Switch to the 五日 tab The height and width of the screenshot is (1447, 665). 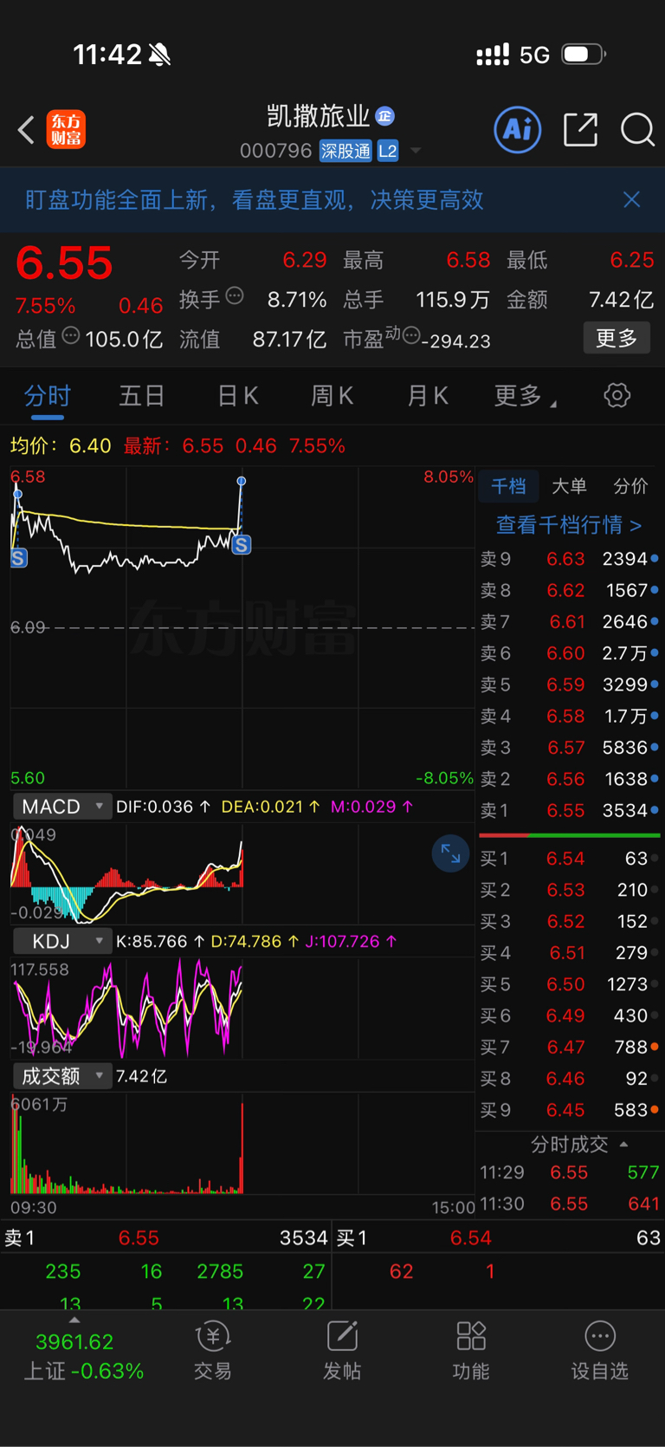tap(142, 396)
